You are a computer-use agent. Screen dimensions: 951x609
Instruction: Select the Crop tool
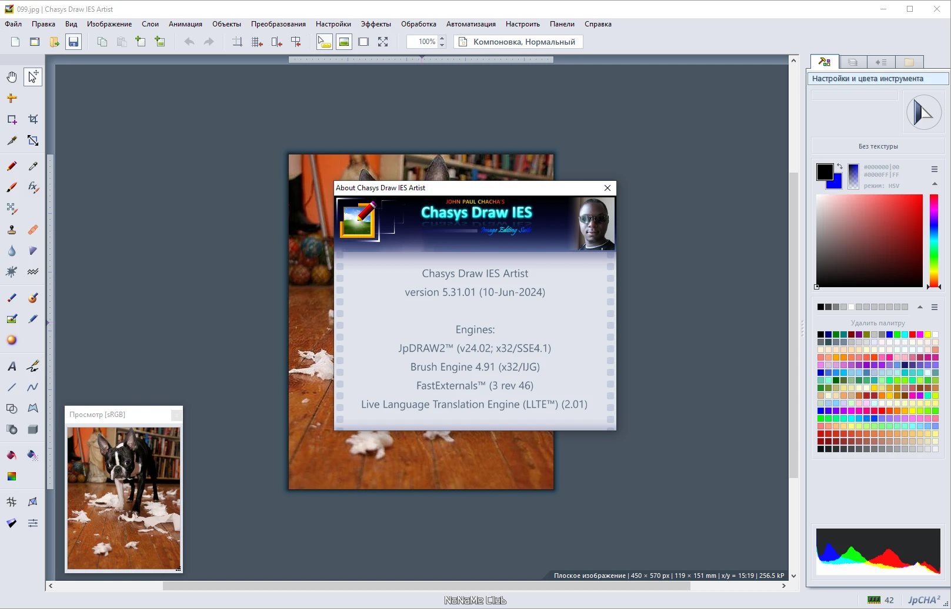(33, 119)
